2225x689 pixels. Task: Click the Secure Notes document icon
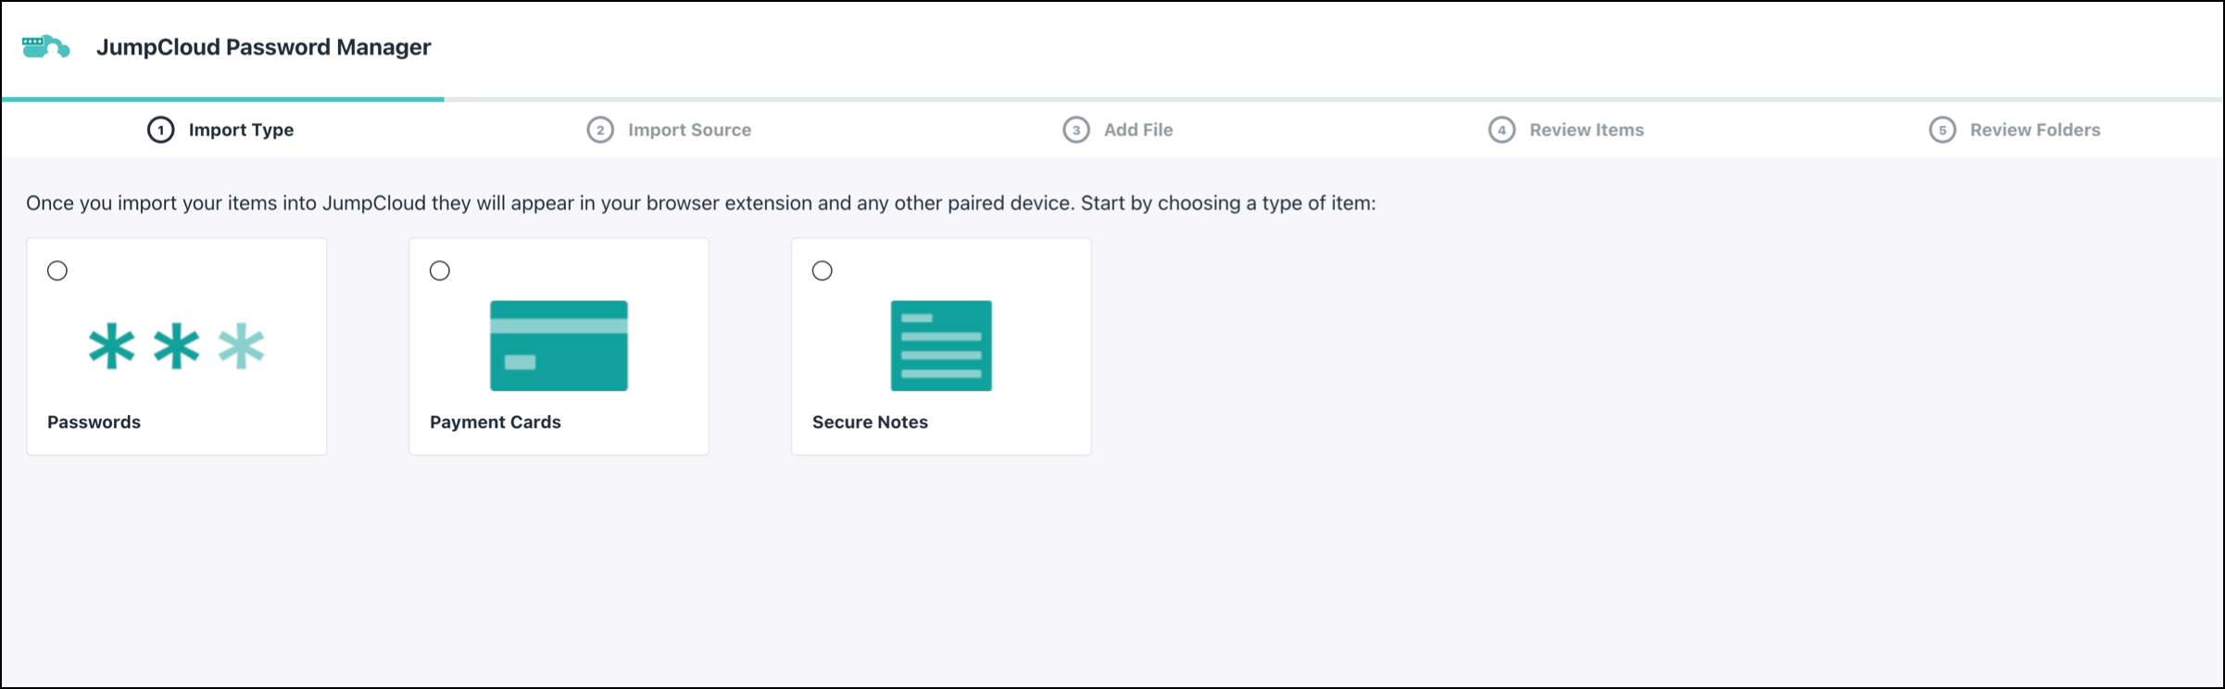[x=941, y=345]
